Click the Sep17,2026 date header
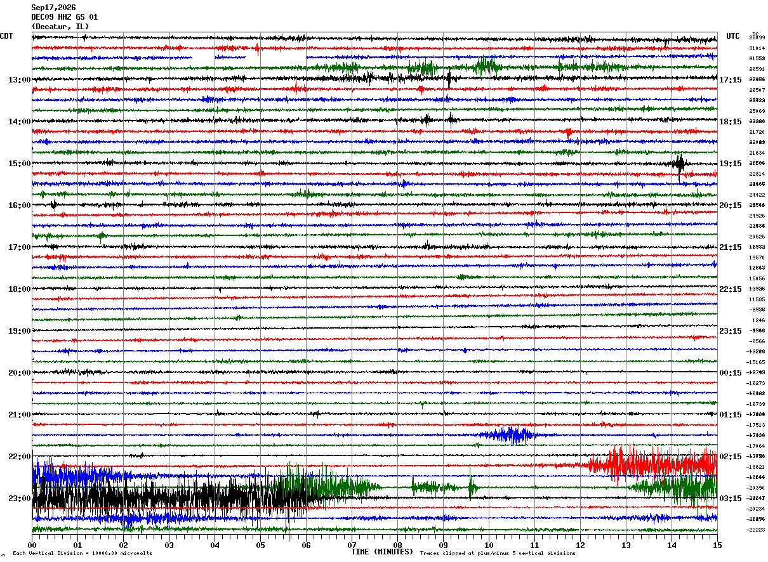Viewport: 768px width, 562px height. click(53, 8)
